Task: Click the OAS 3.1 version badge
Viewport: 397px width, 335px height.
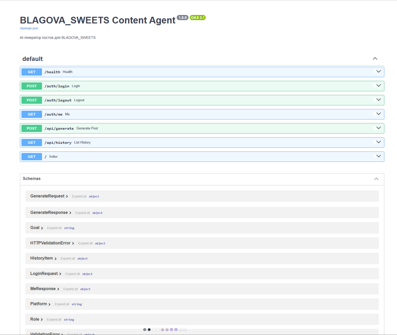Action: (198, 18)
